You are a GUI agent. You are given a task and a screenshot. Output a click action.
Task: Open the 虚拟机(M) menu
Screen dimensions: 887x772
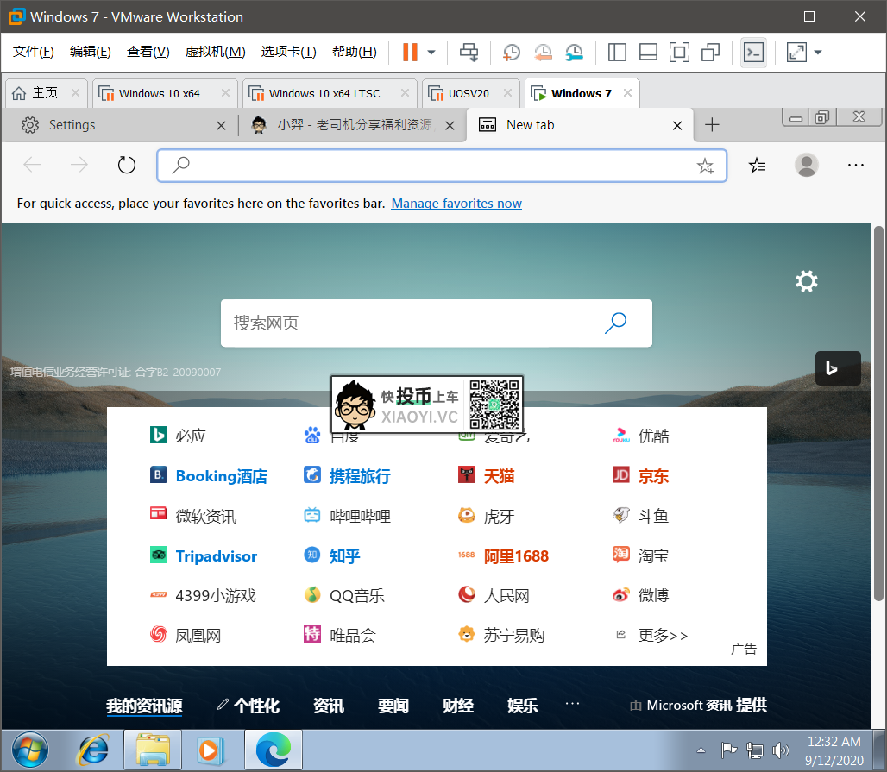pos(215,52)
